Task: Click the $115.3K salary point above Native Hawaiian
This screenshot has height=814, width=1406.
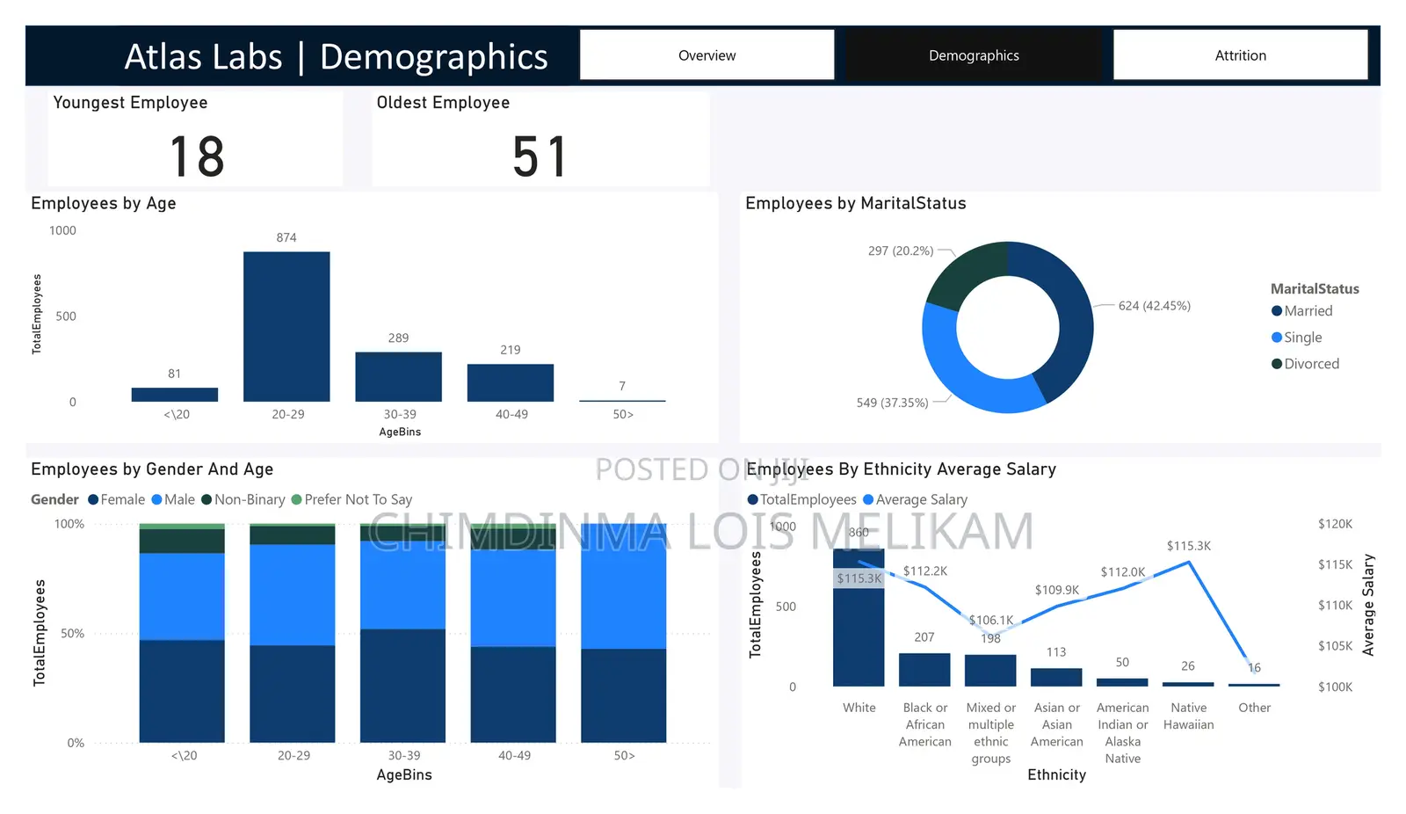Action: [x=1189, y=562]
